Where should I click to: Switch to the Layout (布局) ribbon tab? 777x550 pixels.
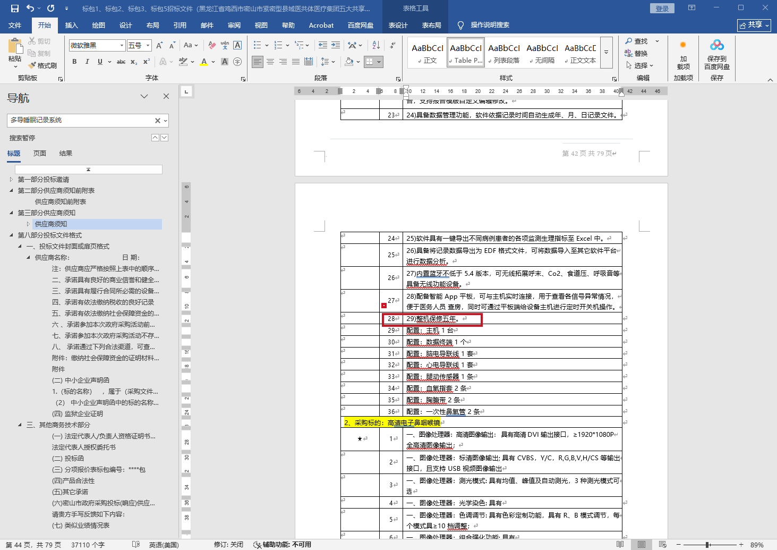[x=153, y=25]
